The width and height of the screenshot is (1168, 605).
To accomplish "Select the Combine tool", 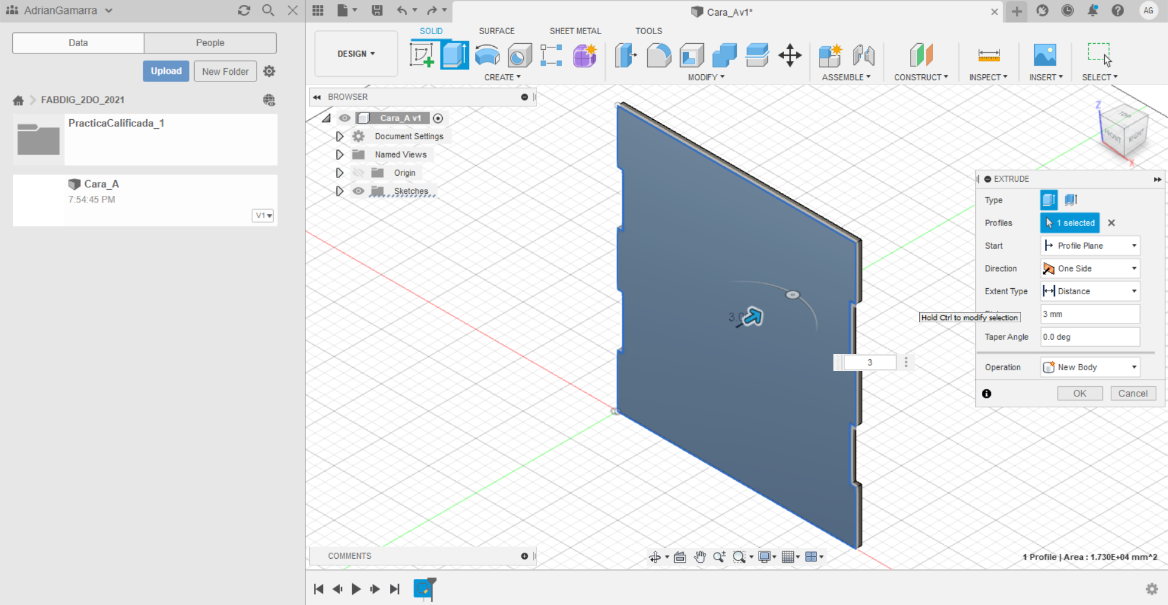I will coord(725,55).
